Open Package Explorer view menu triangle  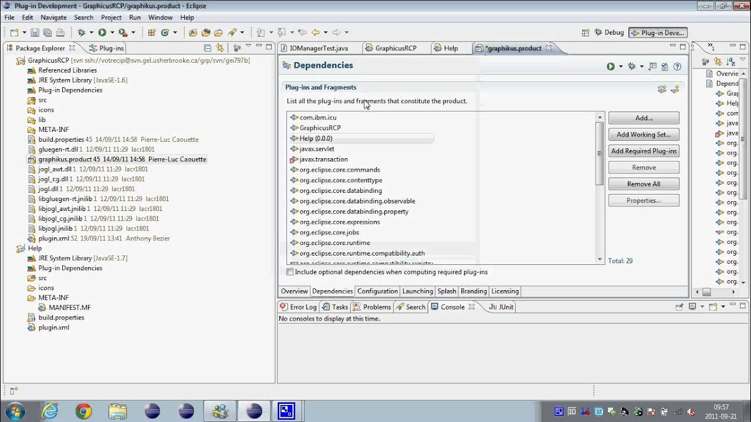pos(249,46)
